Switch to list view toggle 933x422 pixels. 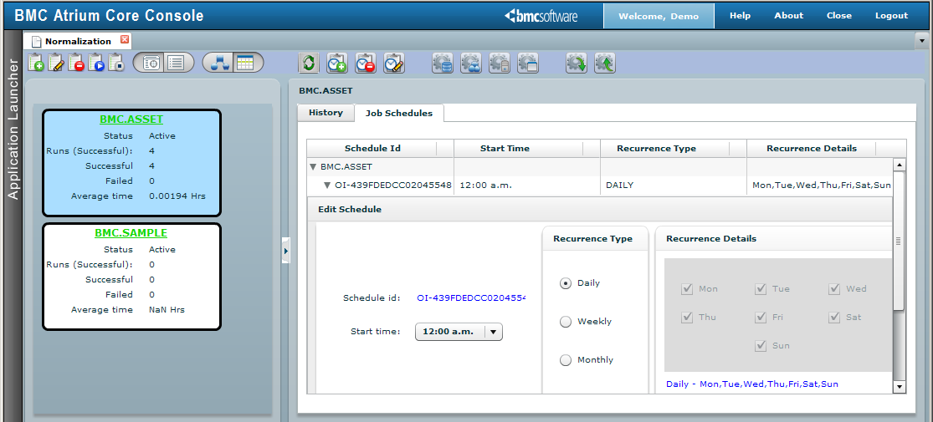[x=176, y=63]
